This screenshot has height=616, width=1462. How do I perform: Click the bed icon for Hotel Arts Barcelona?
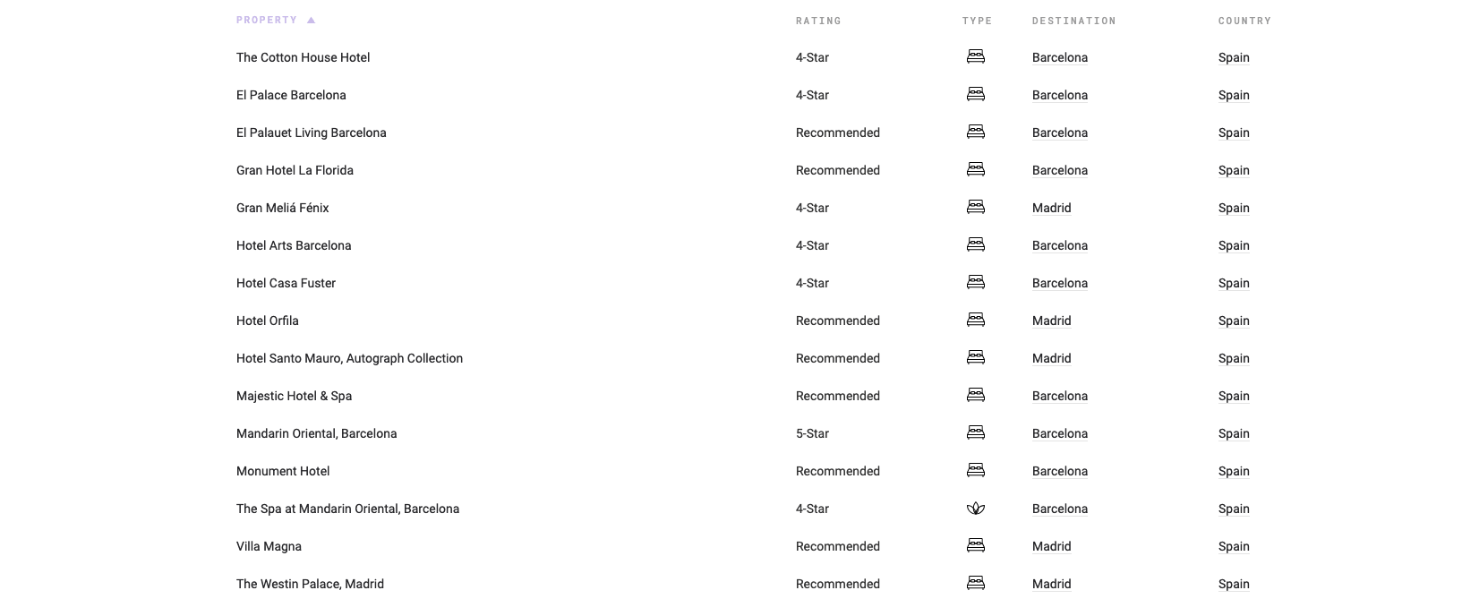coord(976,244)
